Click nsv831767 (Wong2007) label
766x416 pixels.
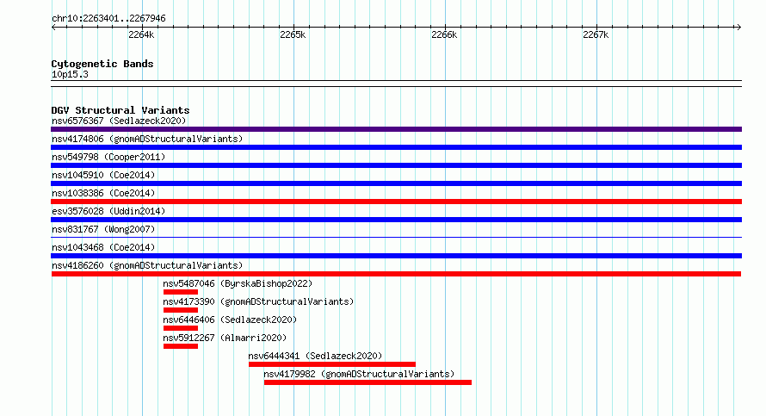click(103, 229)
